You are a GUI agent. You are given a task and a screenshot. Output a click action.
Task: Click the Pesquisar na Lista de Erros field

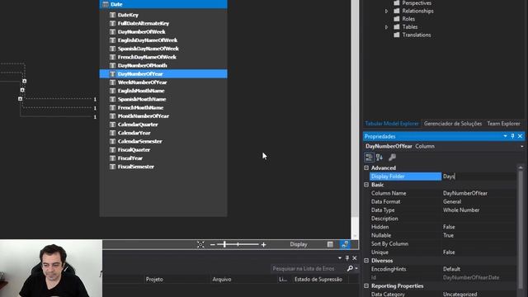click(x=309, y=268)
